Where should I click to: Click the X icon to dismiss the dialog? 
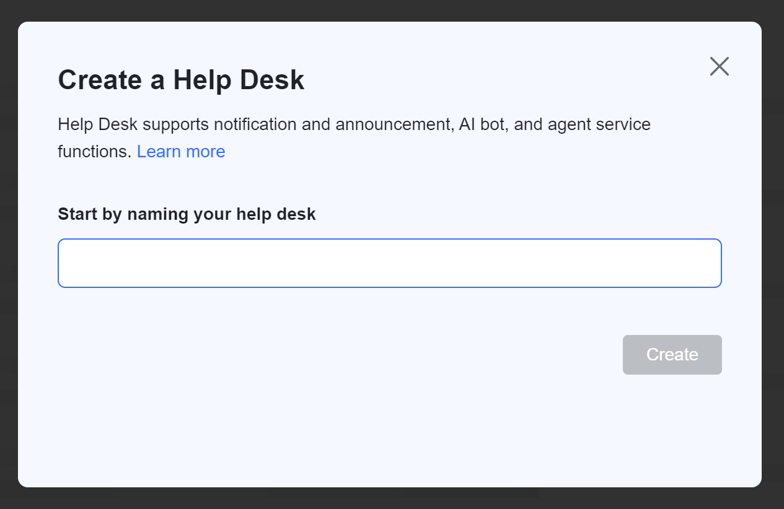point(719,66)
